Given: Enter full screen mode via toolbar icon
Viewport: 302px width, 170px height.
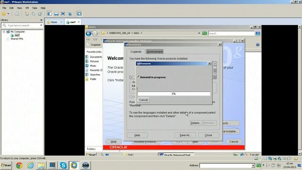Looking at the screenshot, I should pyautogui.click(x=63, y=14).
